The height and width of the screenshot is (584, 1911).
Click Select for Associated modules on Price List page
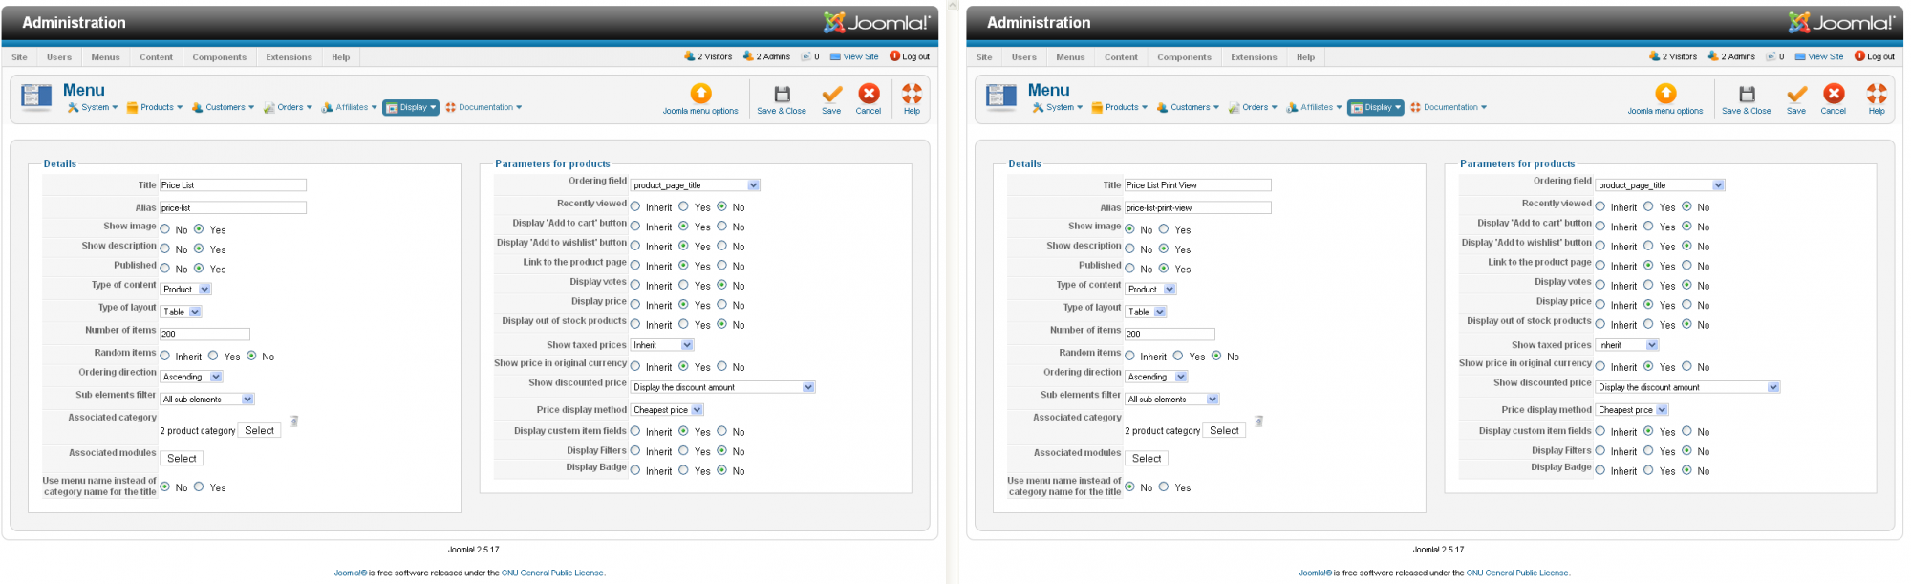pos(182,459)
